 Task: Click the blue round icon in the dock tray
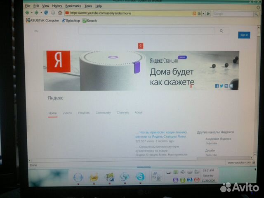click(x=190, y=180)
